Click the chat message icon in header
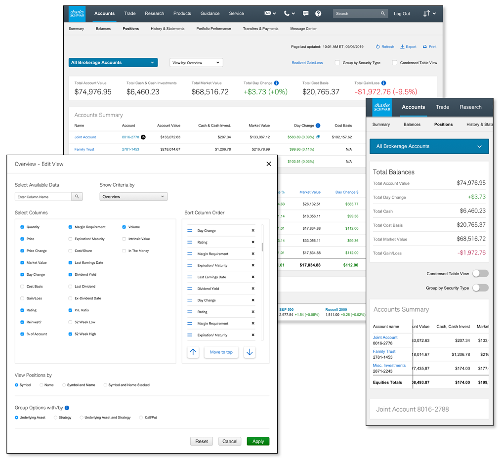The image size is (502, 462). tap(305, 14)
